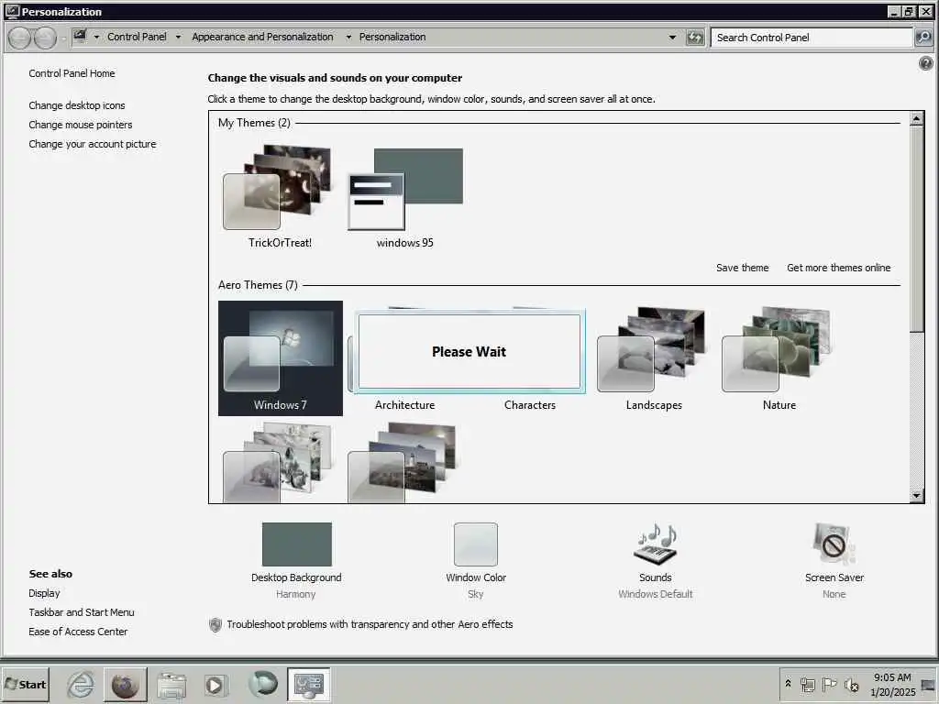
Task: Open Ease of Access Center link
Action: pos(78,632)
